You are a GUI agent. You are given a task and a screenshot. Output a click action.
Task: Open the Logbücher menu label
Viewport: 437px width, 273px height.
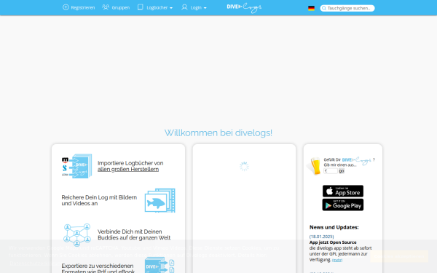click(157, 8)
